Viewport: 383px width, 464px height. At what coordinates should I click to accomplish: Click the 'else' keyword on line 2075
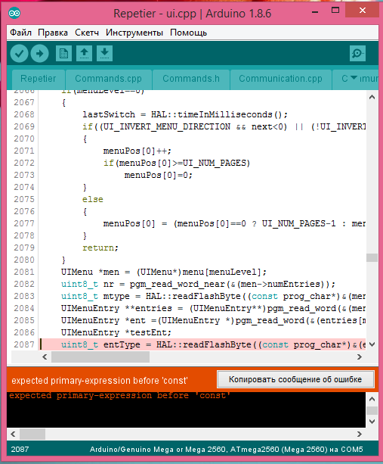click(x=93, y=199)
